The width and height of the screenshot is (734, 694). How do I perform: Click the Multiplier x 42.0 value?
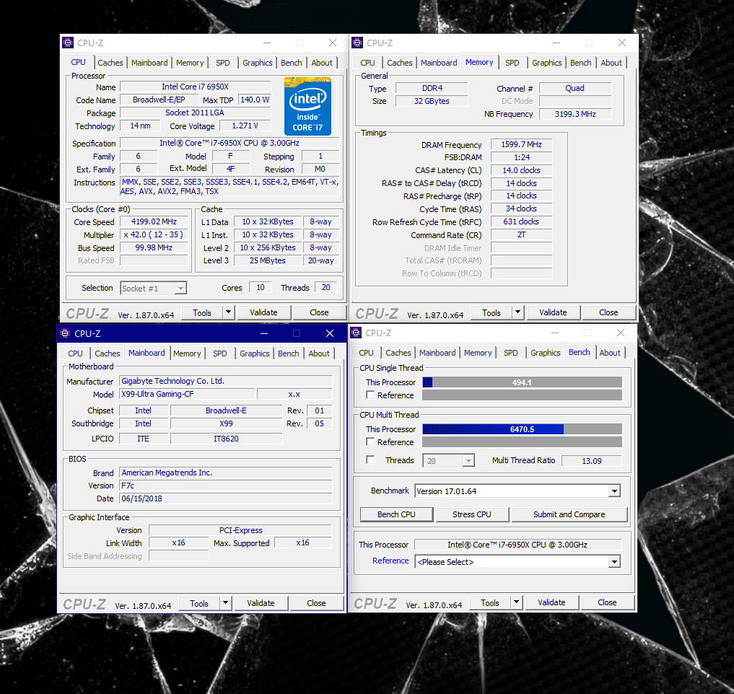point(154,234)
